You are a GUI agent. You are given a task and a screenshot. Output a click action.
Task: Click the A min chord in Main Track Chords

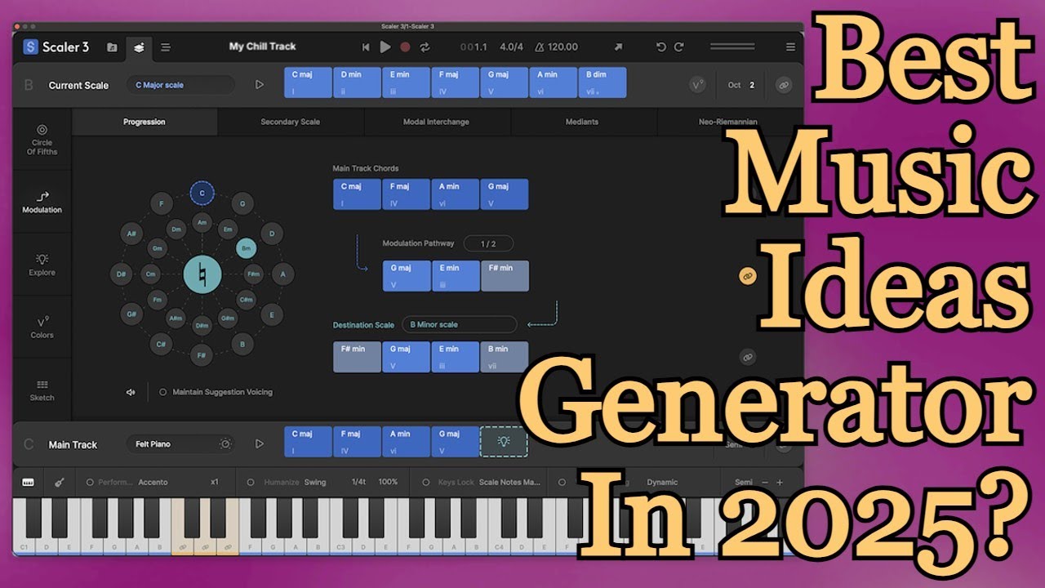[x=456, y=194]
